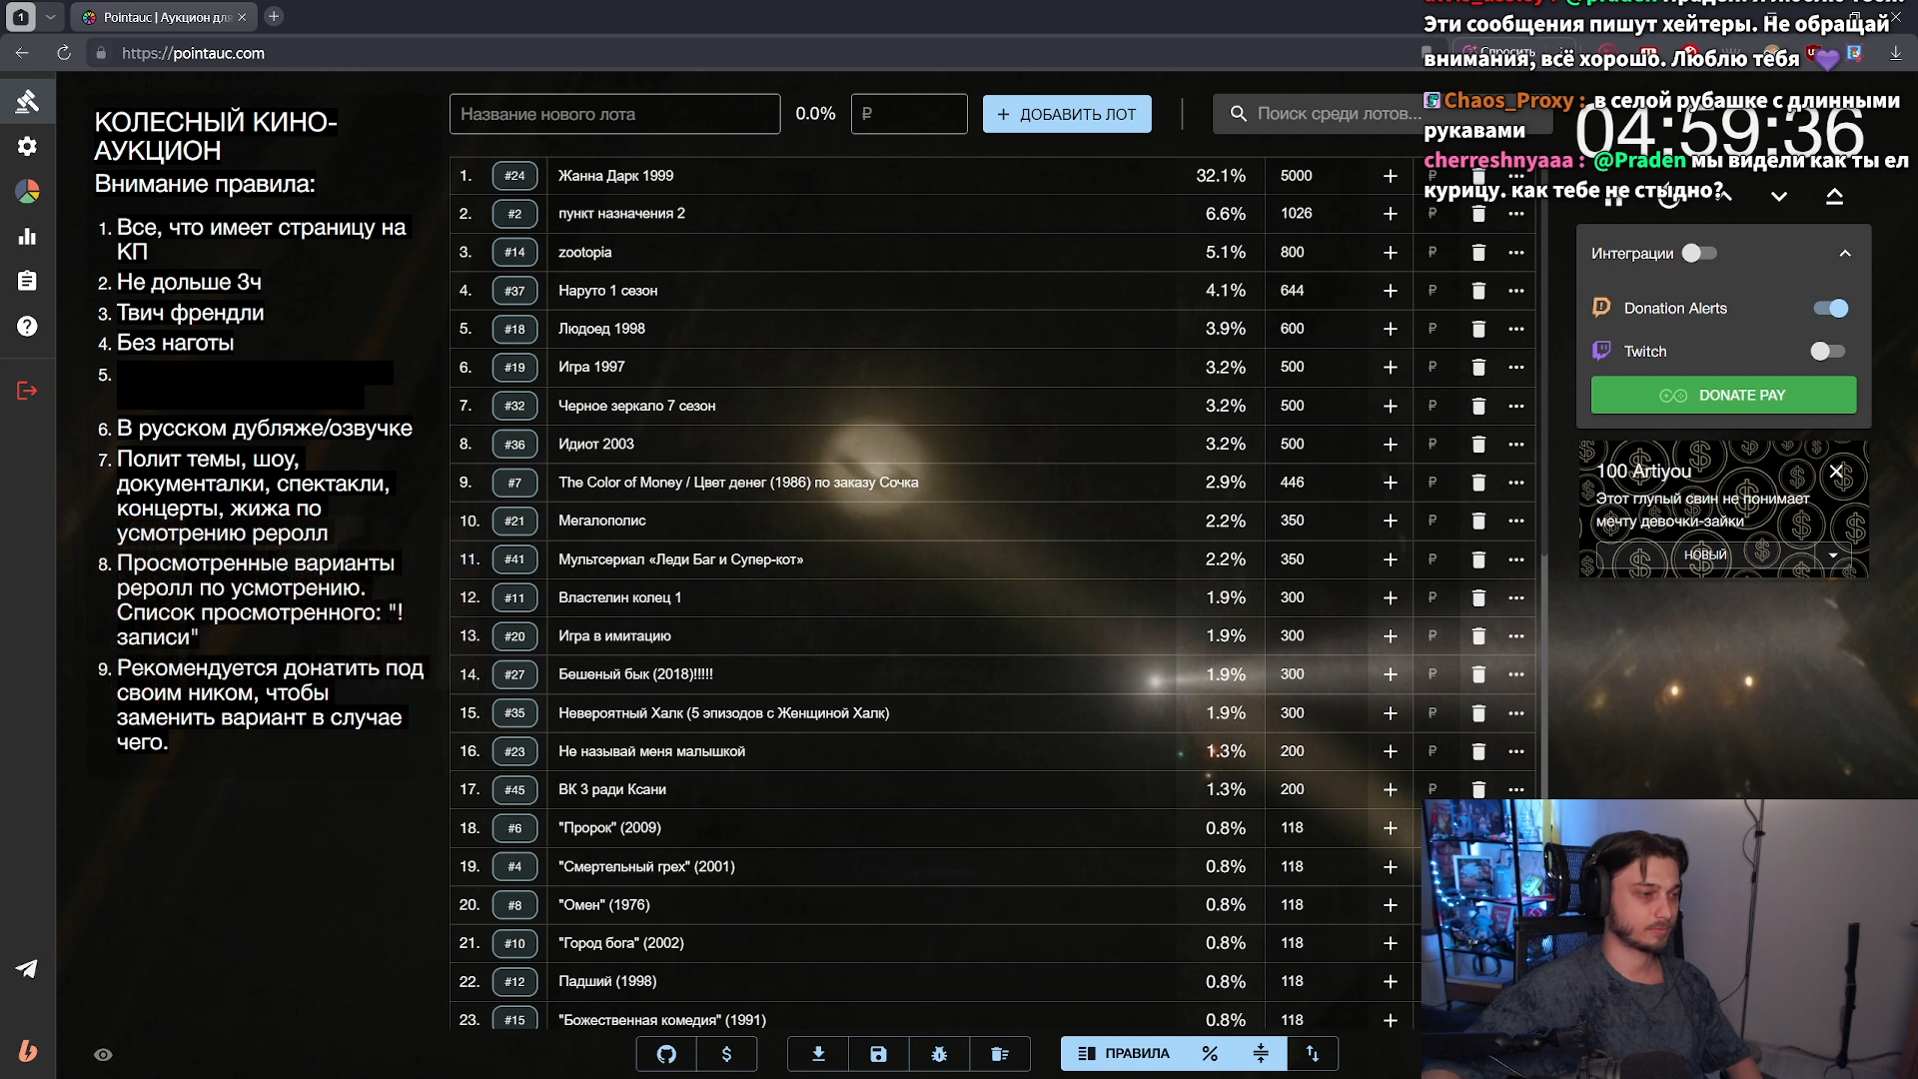Toggle the Интеграции switch

coord(1698,254)
